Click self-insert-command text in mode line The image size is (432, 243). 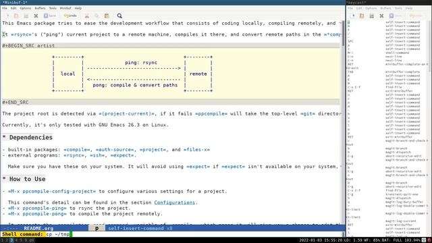tap(136, 228)
